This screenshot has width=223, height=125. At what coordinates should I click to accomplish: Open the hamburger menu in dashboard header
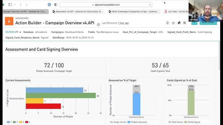(x=185, y=23)
